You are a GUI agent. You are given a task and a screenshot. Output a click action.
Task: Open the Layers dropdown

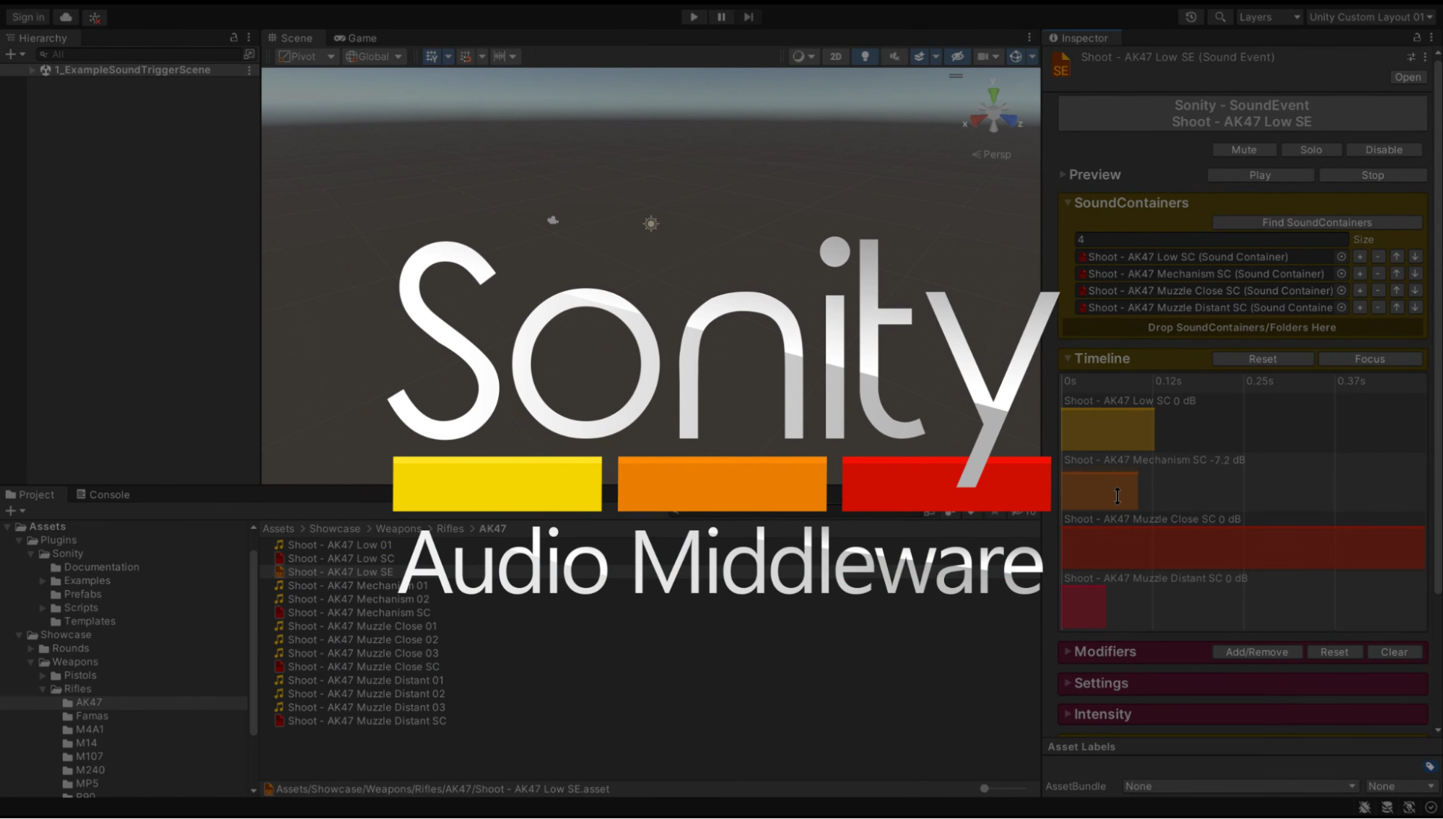(1269, 17)
